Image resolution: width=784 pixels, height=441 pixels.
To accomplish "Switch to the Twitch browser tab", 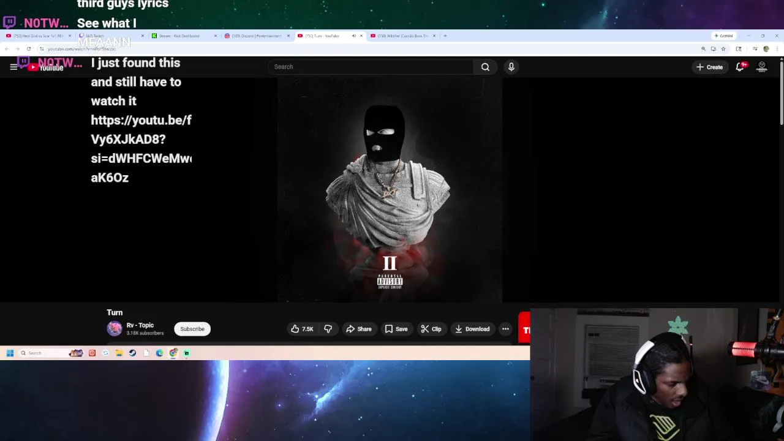I will [110, 36].
